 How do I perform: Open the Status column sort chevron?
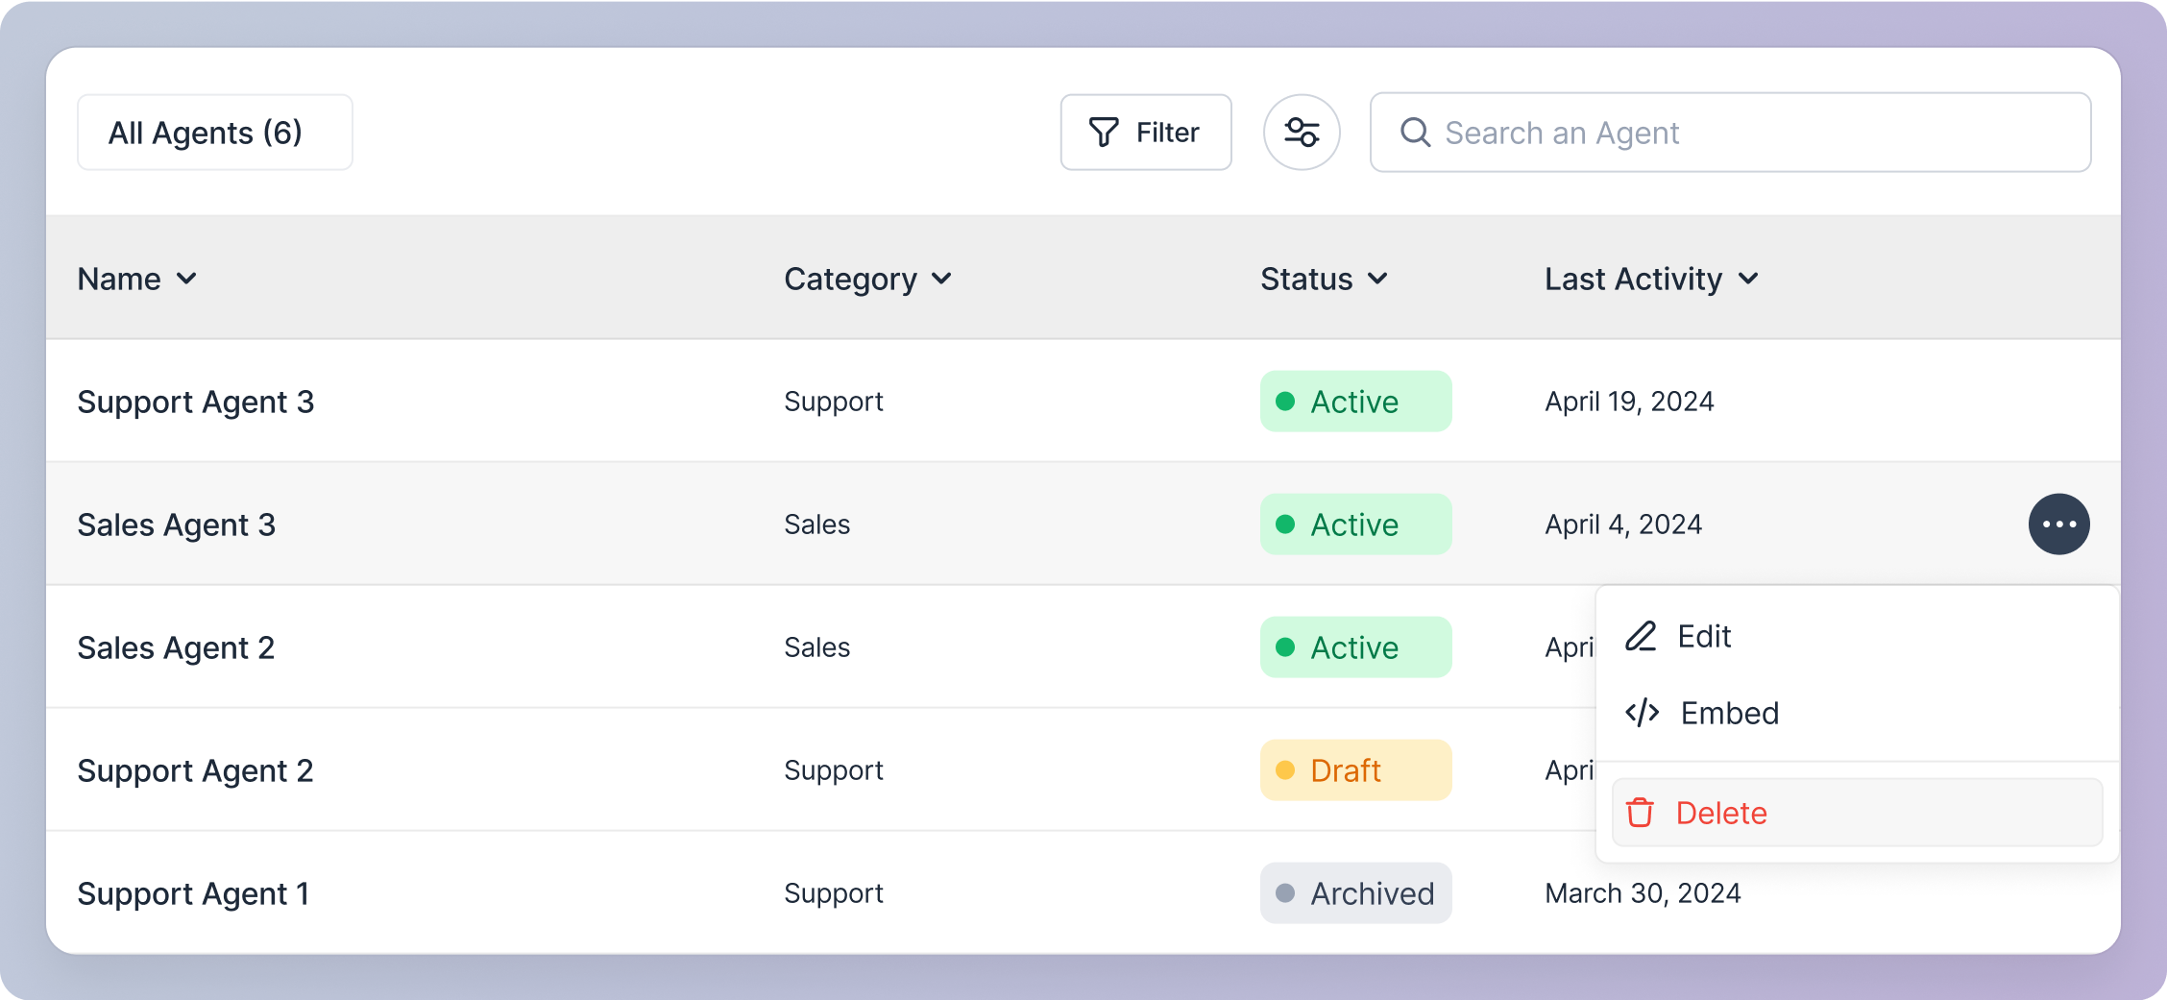[x=1377, y=279]
